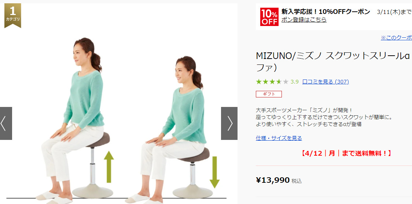Open reviews via 口コミを見る (307)

325,82
